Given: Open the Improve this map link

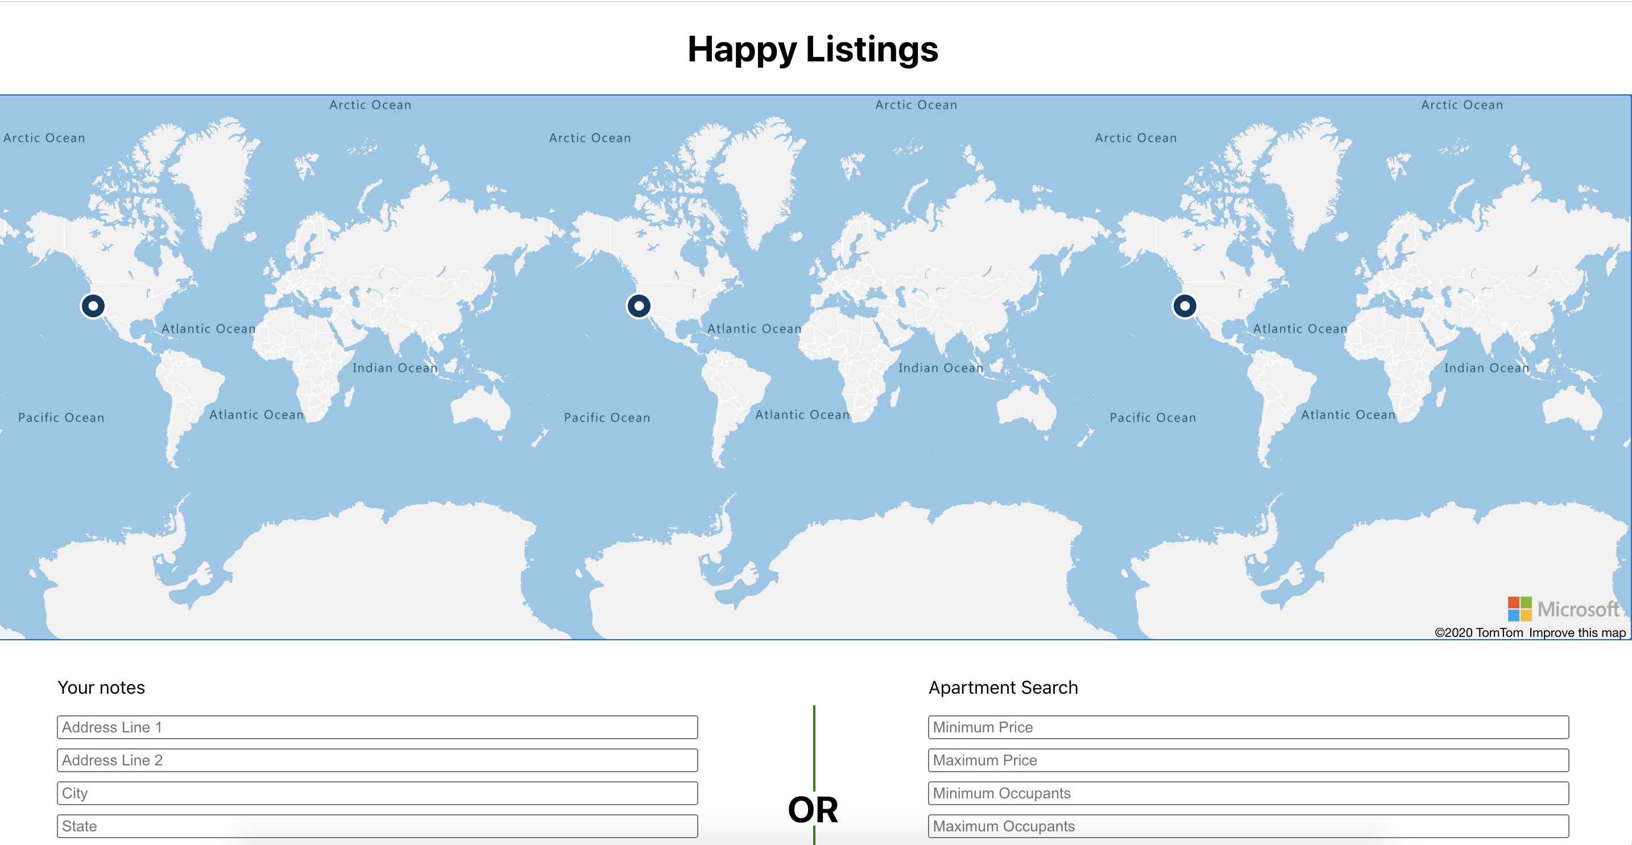Looking at the screenshot, I should point(1577,632).
